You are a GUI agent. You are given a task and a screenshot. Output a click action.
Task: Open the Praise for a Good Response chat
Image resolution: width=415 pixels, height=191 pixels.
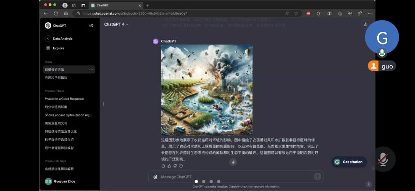coord(64,99)
